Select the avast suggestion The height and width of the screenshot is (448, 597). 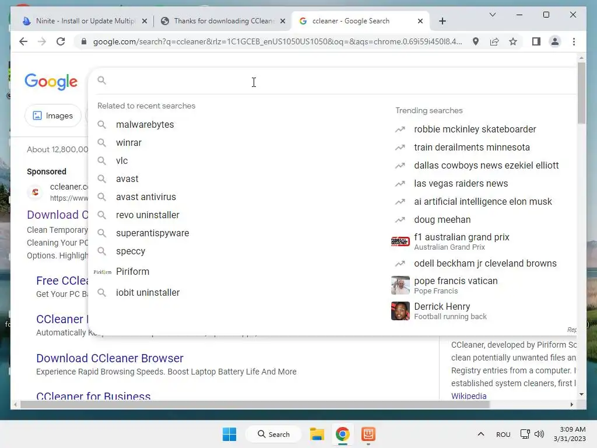(x=127, y=178)
